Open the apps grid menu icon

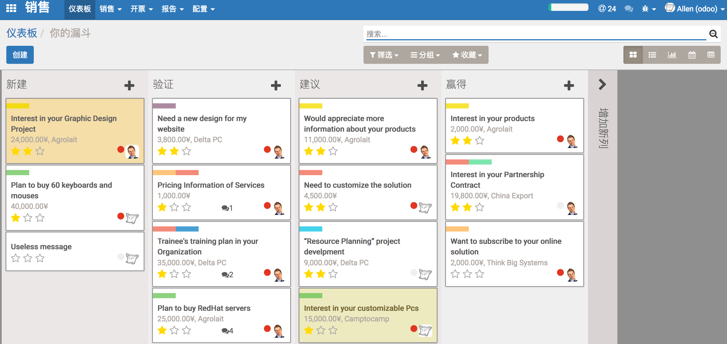point(11,8)
